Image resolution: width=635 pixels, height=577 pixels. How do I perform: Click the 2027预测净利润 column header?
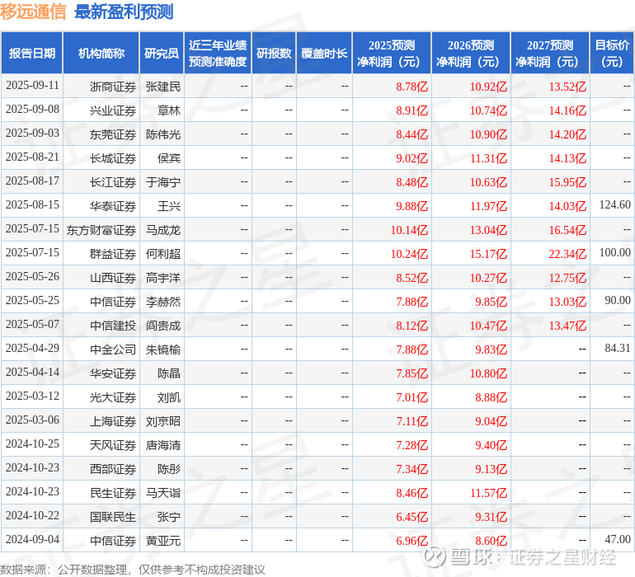pyautogui.click(x=550, y=53)
